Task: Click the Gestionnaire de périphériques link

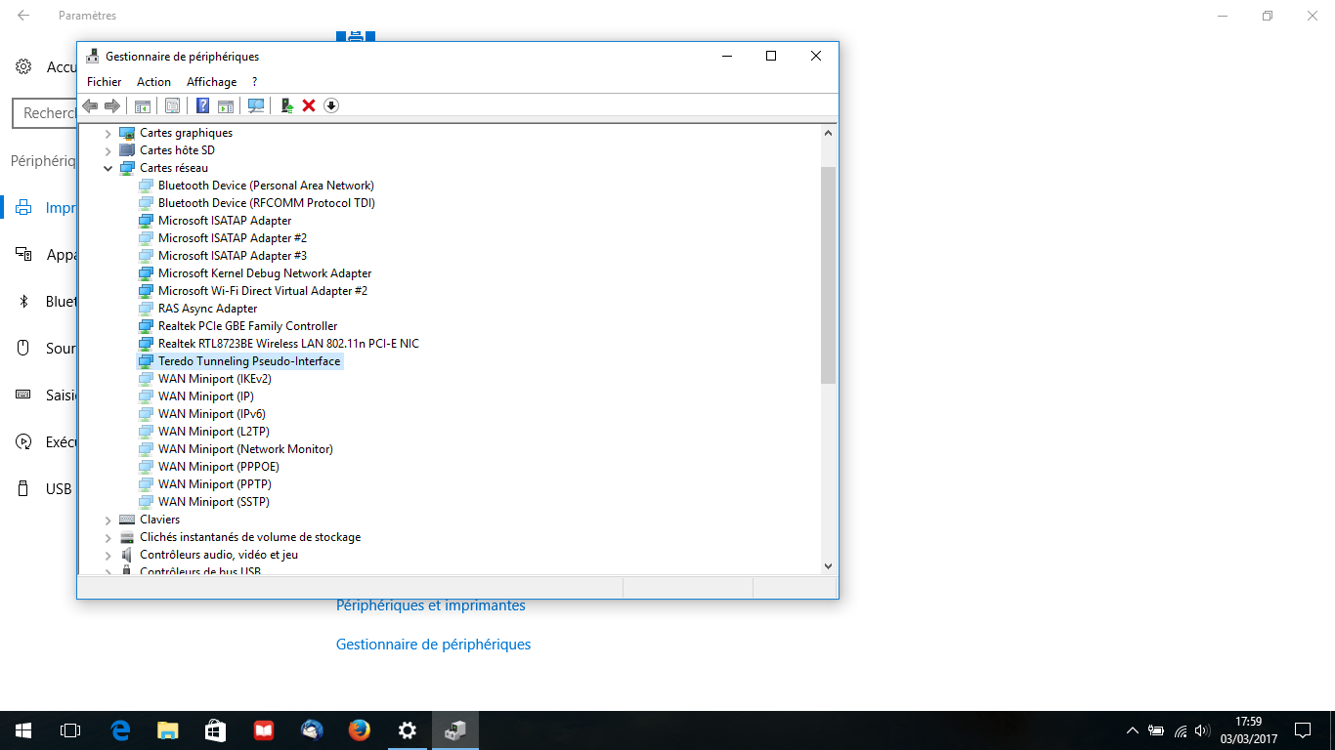Action: point(433,645)
